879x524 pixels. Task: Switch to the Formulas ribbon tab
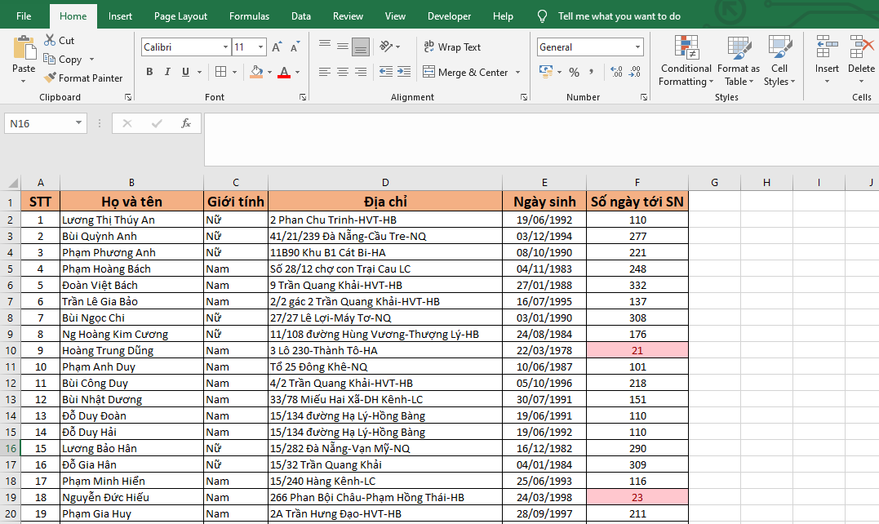249,16
